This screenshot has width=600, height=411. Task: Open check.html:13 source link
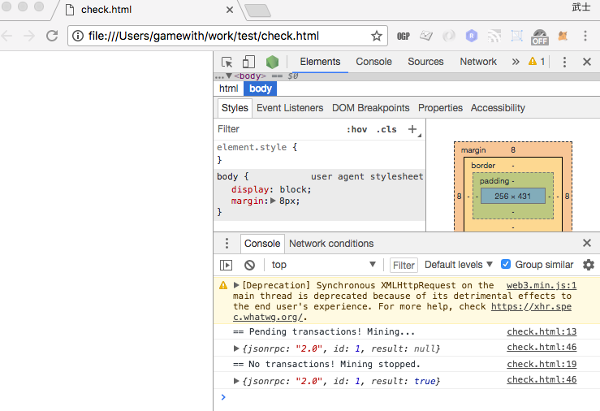coord(542,331)
